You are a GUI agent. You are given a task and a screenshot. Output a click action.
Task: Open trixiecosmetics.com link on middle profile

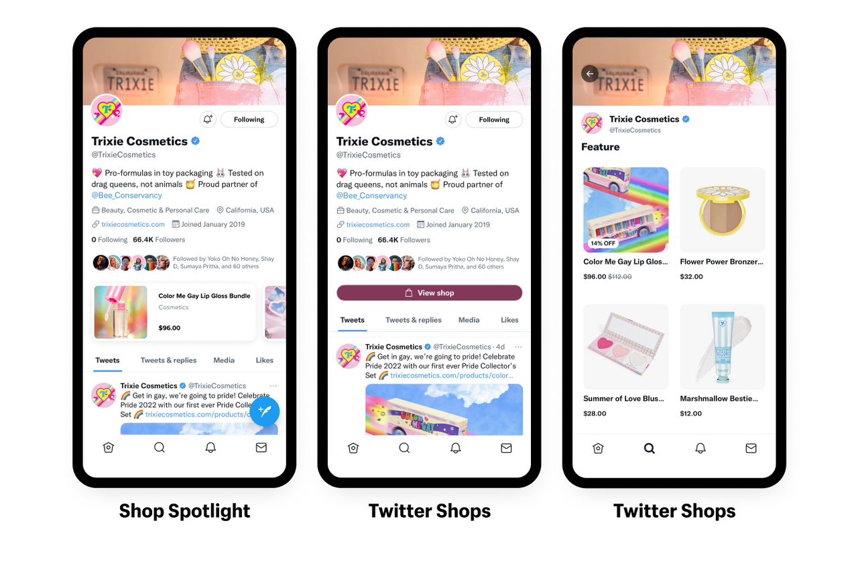click(x=378, y=225)
